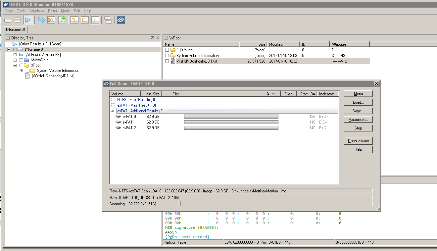Screen dimensions: 437x251
Task: Check the $MetaData tree checkbox
Action: (21, 60)
